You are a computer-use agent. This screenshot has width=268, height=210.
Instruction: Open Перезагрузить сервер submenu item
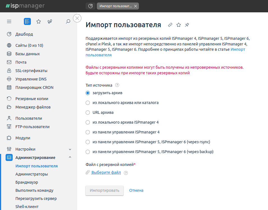pos(36,199)
